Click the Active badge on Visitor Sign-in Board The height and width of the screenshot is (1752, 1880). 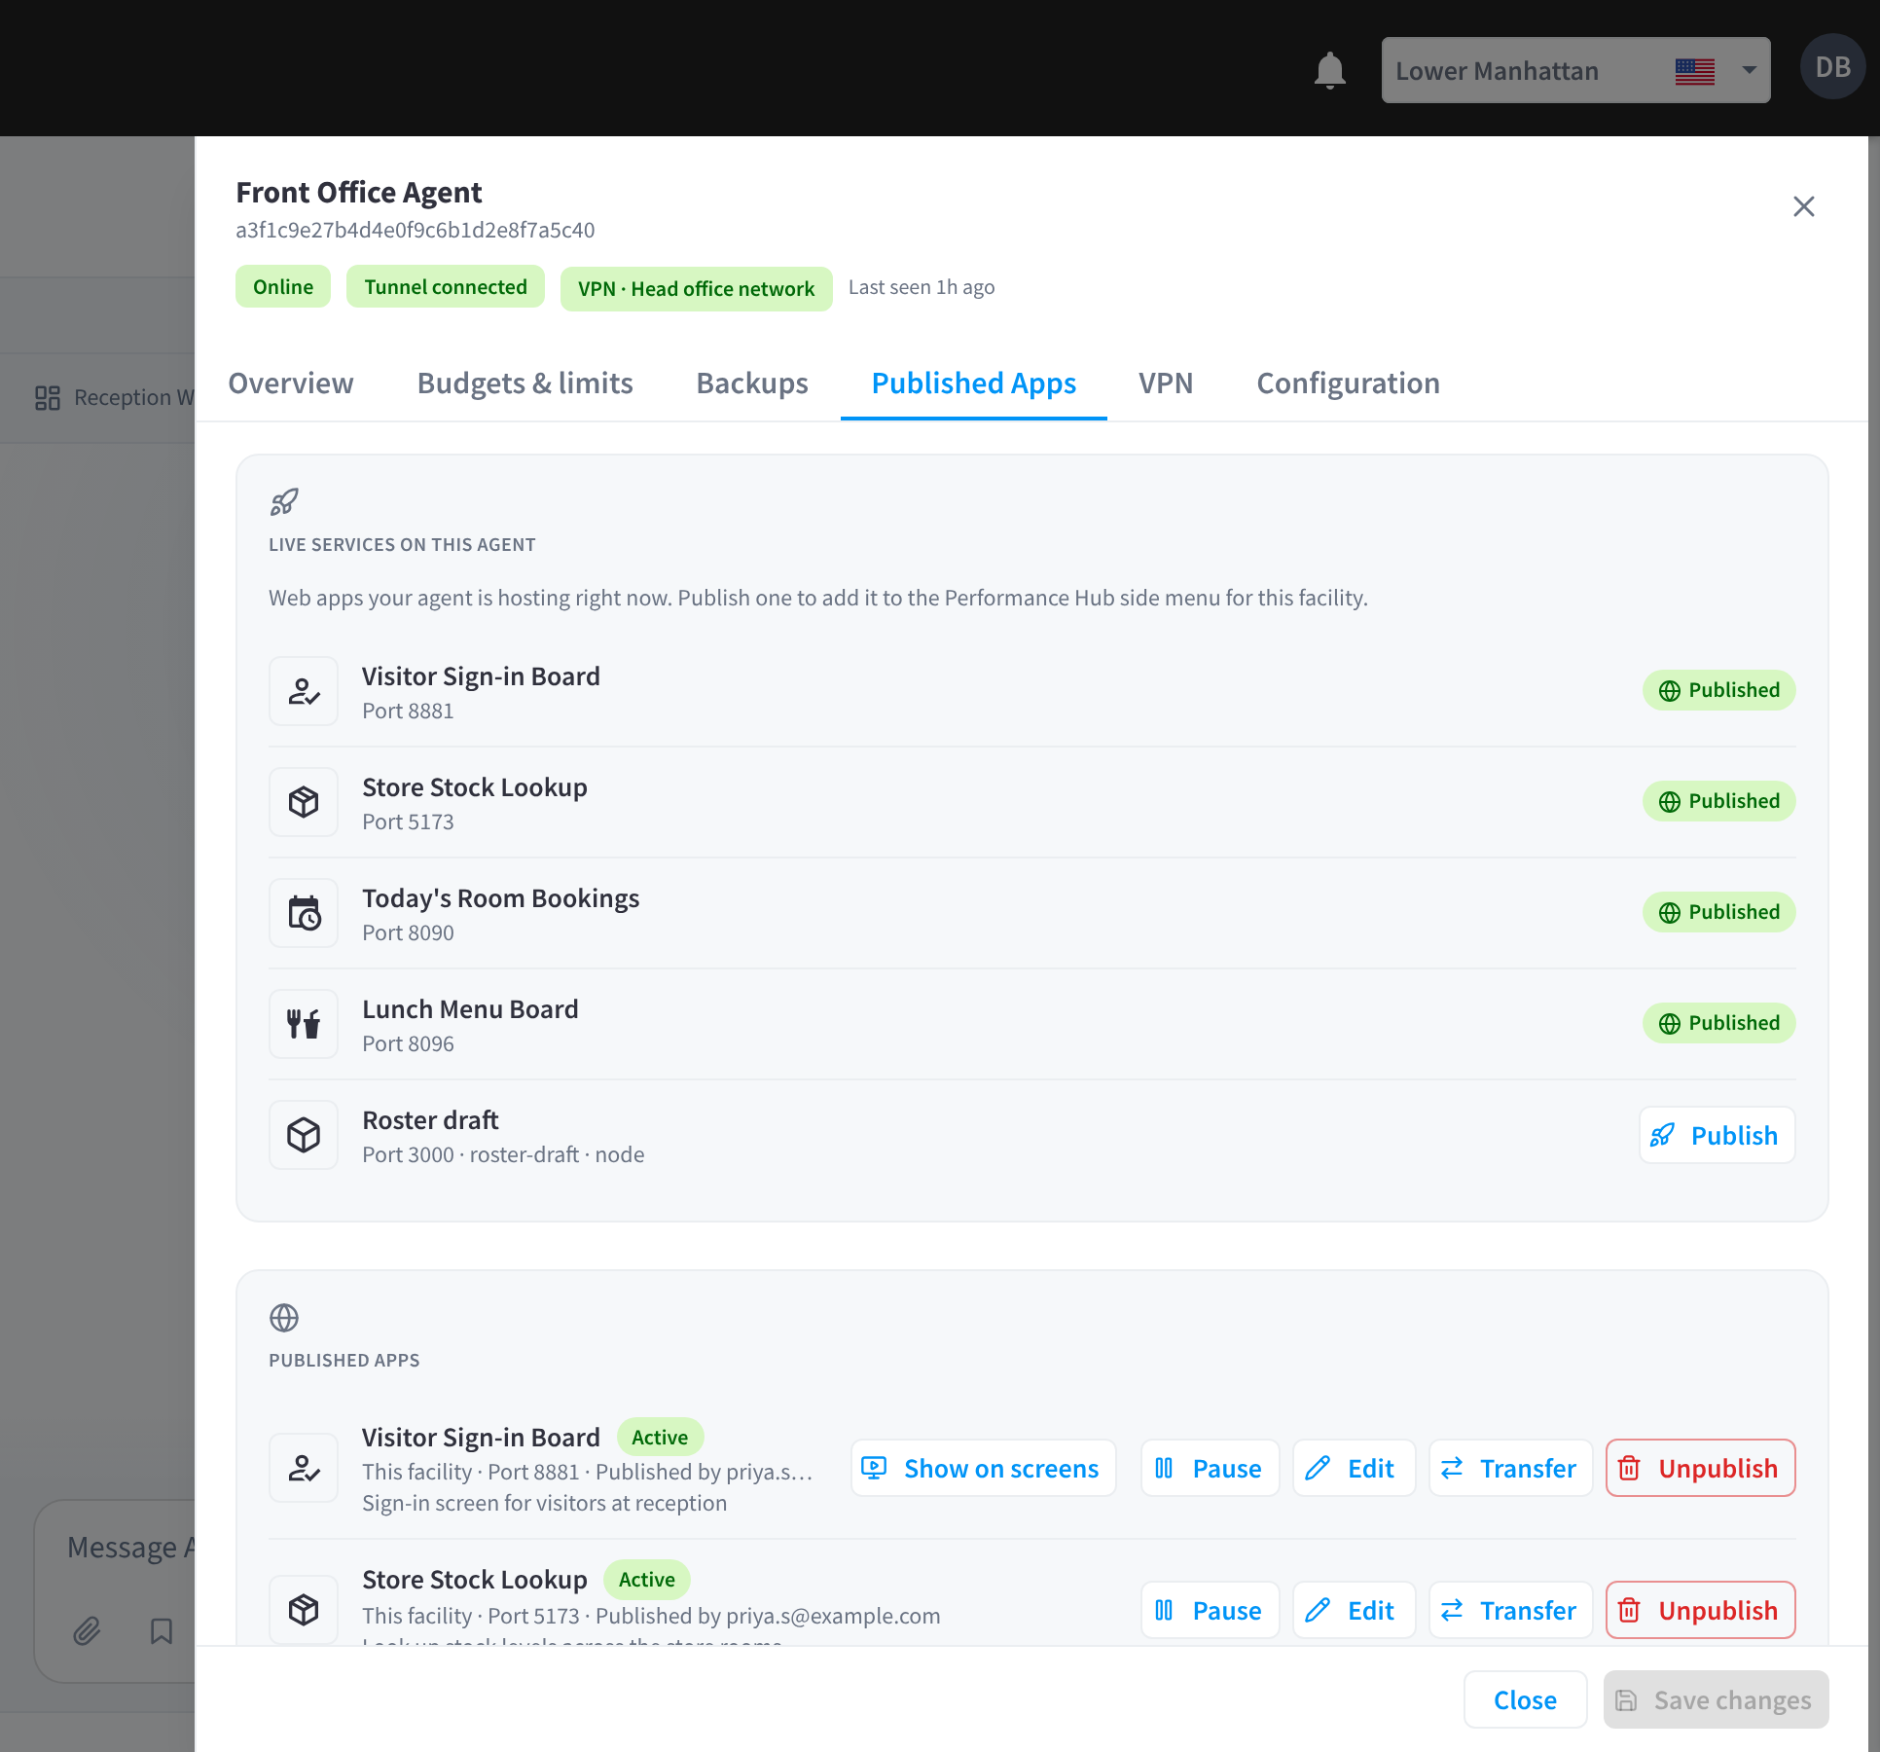click(x=660, y=1437)
